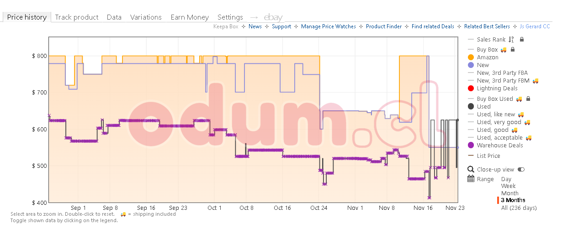Switch to the Track product tab
This screenshot has height=229, width=573.
(77, 17)
